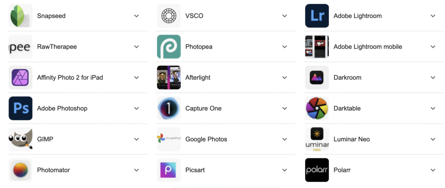
Task: Expand the Luminar Neo row chevron
Action: [433, 139]
